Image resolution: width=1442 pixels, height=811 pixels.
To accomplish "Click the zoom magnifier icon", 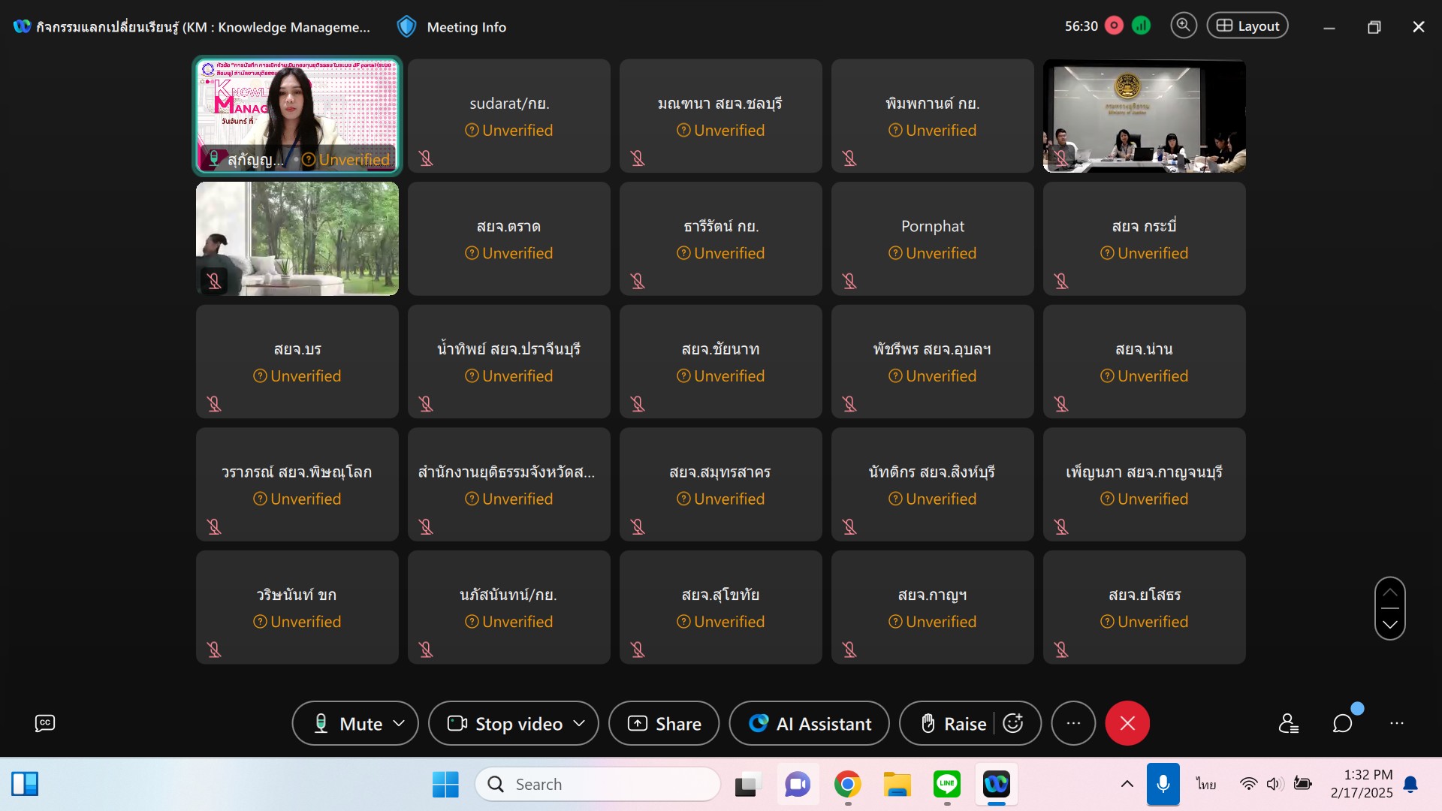I will tap(1183, 26).
